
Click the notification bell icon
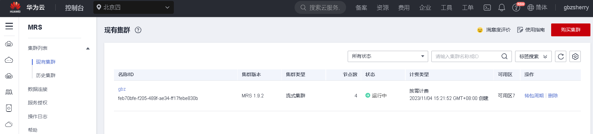coord(502,7)
